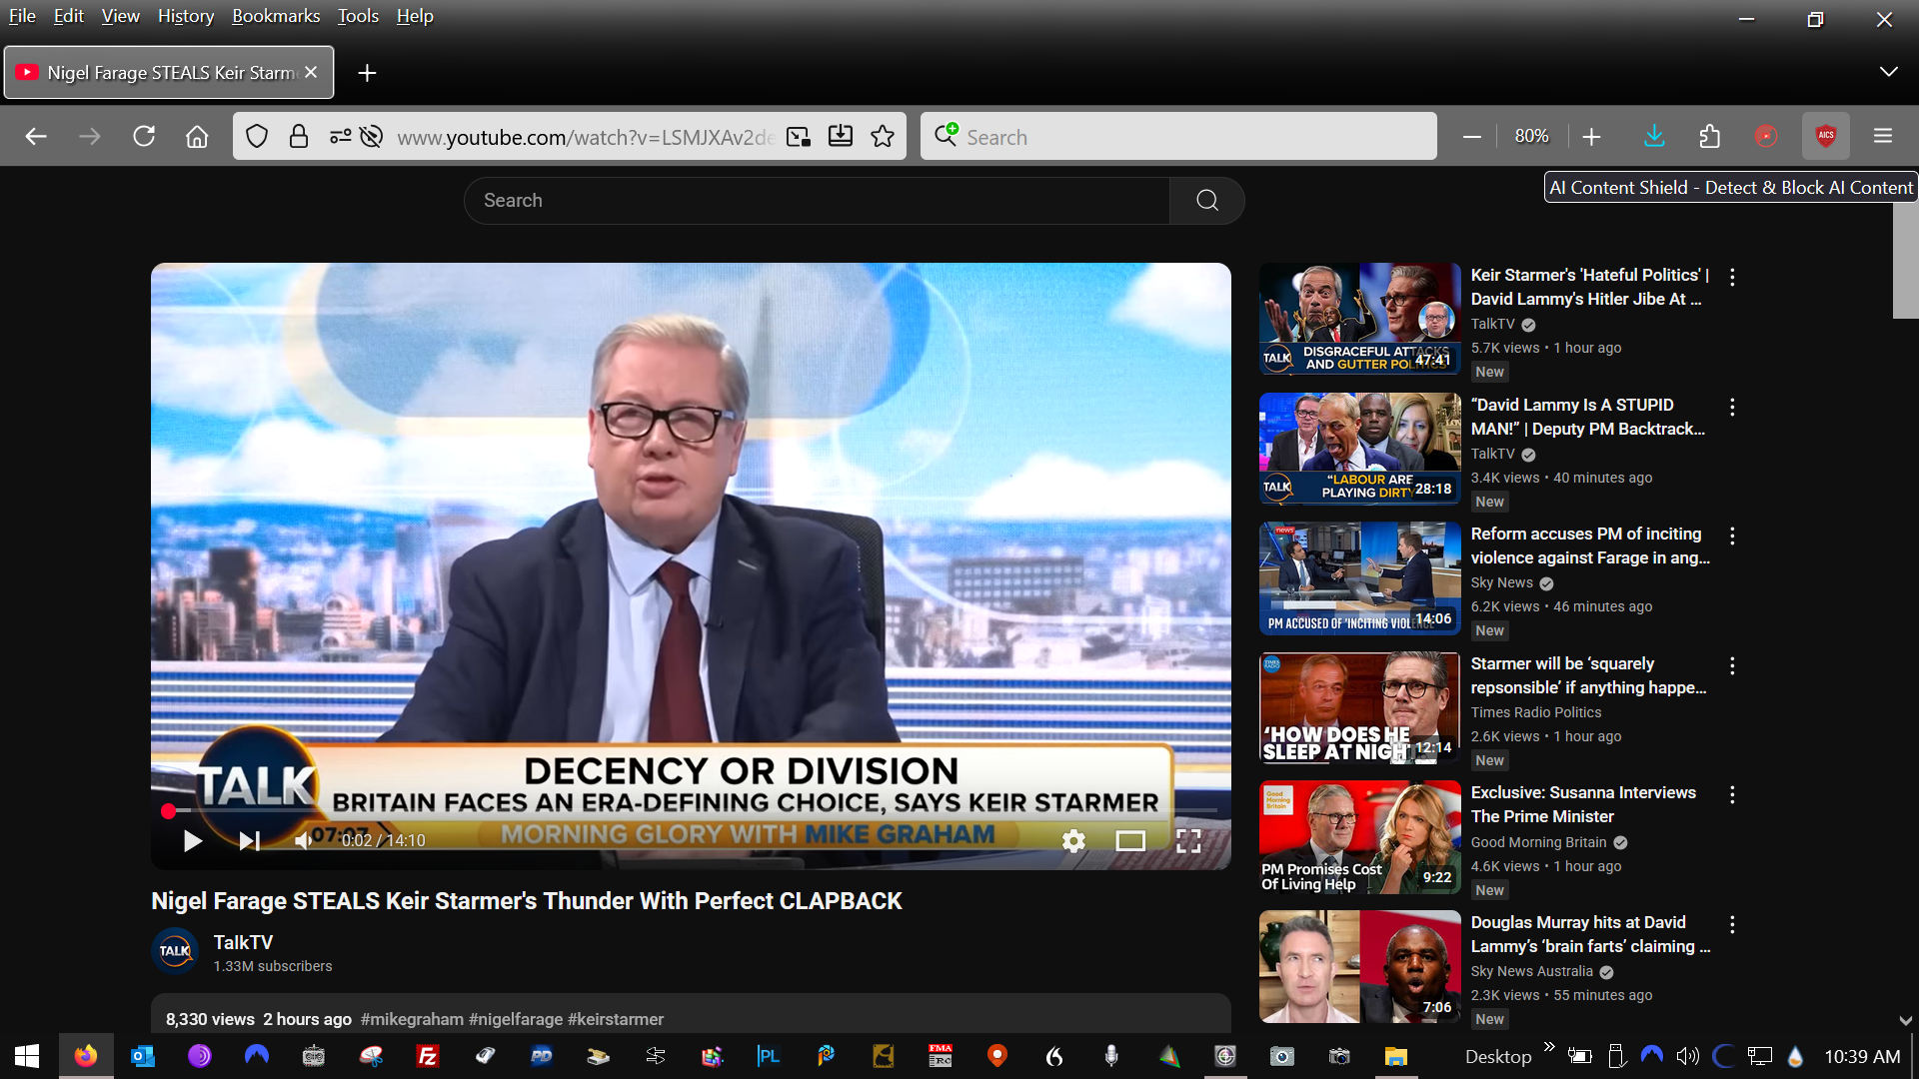Image resolution: width=1919 pixels, height=1079 pixels.
Task: Open the video settings gear
Action: [x=1073, y=841]
